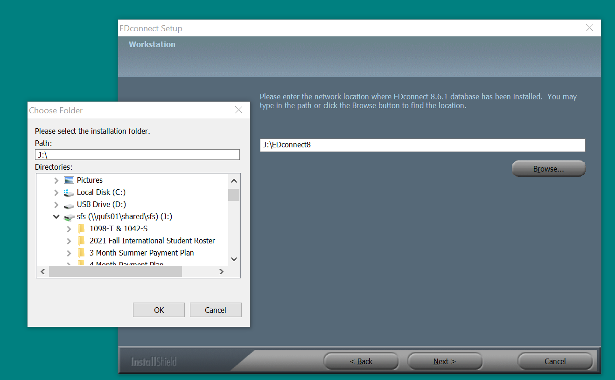Click the Browse... button
The width and height of the screenshot is (615, 380).
(x=549, y=169)
